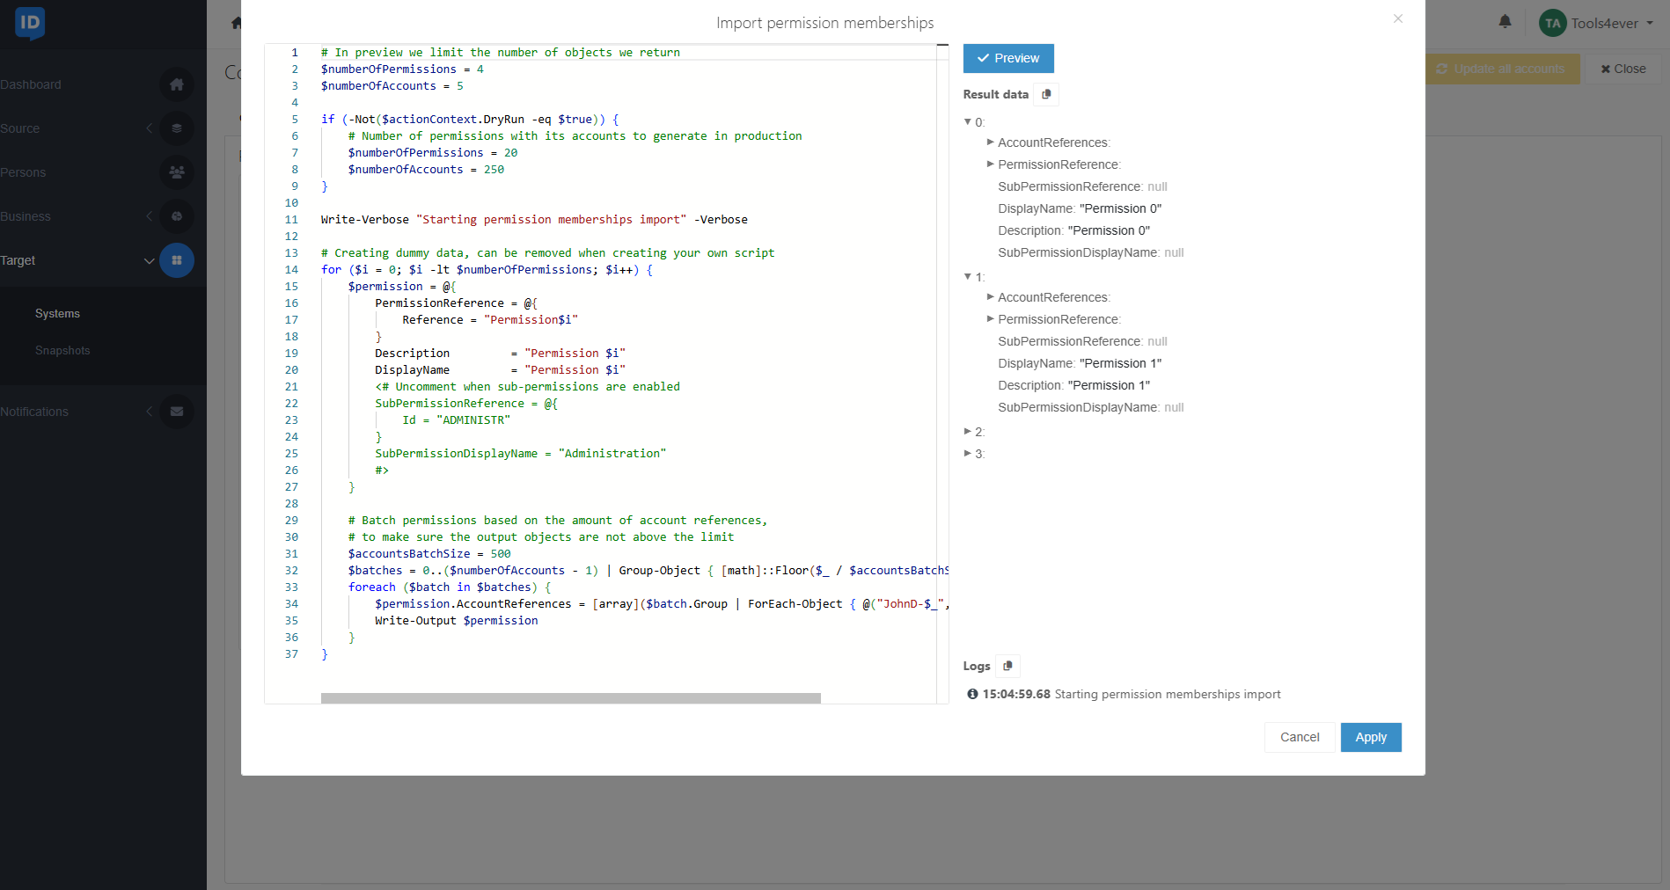1670x890 pixels.
Task: Click the code editor horizontal scrollbar
Action: (571, 698)
